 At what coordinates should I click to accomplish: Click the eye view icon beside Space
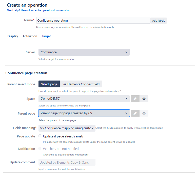[144, 99]
